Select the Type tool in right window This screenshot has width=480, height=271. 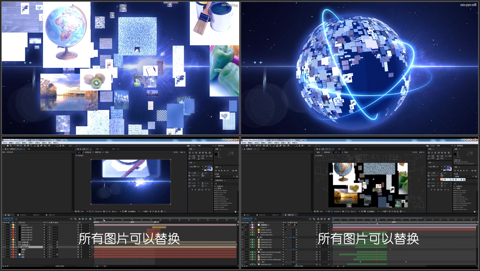(270, 146)
